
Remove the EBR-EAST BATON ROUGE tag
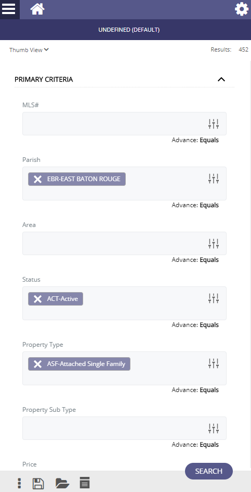tap(37, 179)
